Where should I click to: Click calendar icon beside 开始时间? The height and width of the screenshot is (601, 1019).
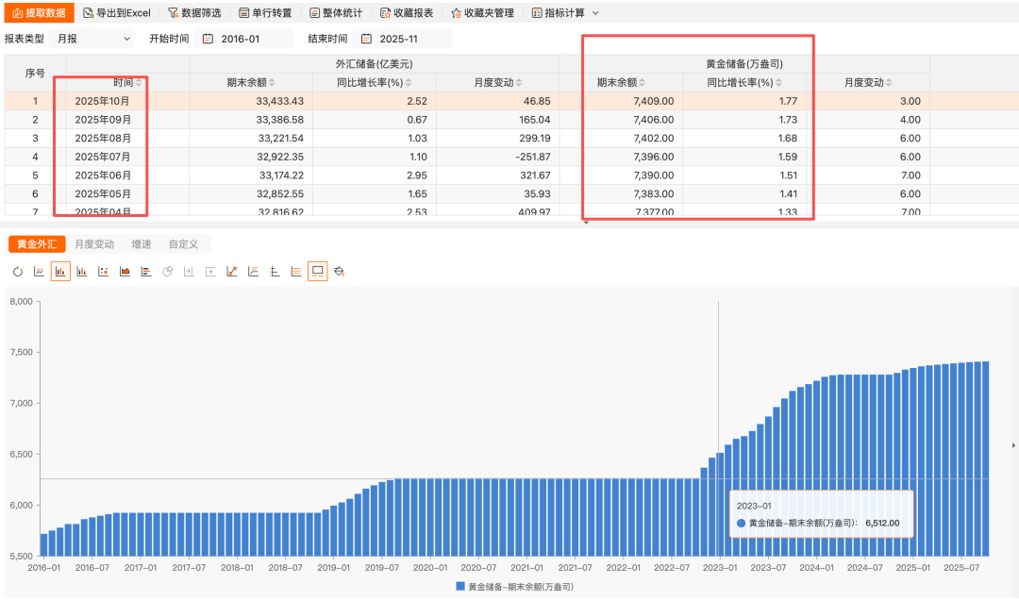(208, 39)
